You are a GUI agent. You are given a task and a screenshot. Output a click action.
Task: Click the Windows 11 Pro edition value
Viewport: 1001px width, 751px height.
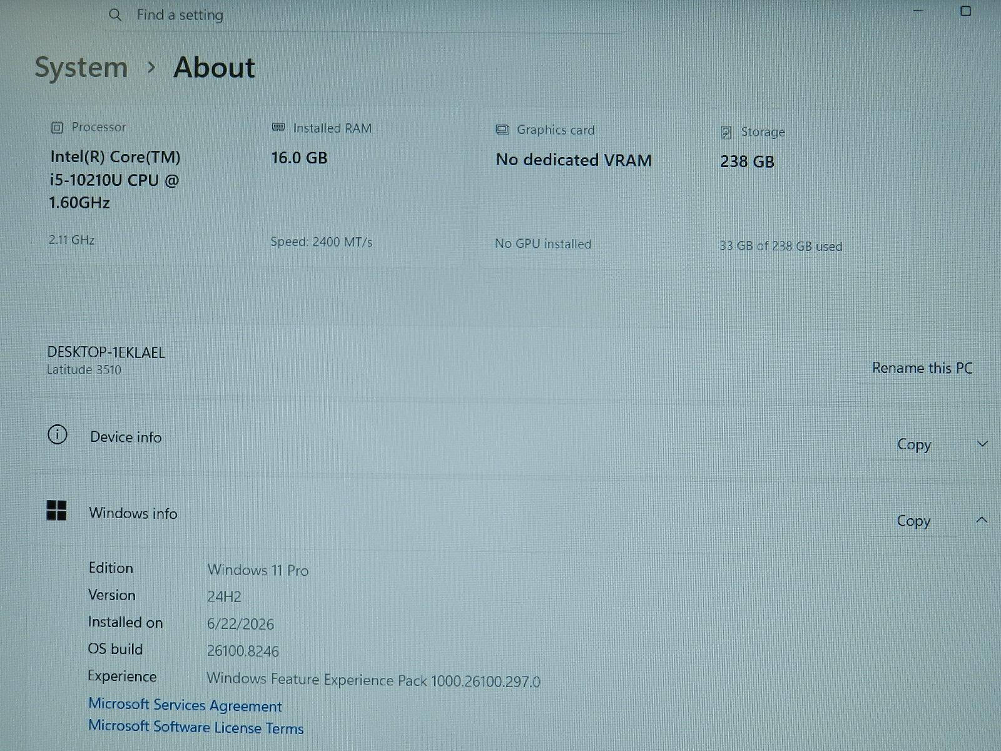click(x=258, y=570)
